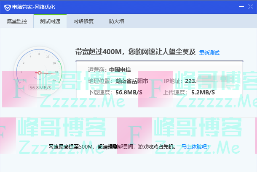Click the 56.8MB/S reading under the gauge
The width and height of the screenshot is (257, 172).
(x=40, y=88)
